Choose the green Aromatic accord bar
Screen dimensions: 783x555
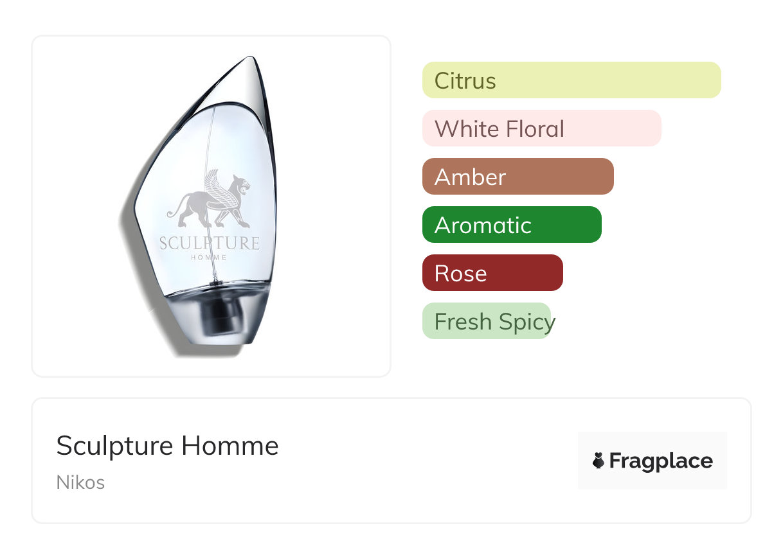pos(511,225)
